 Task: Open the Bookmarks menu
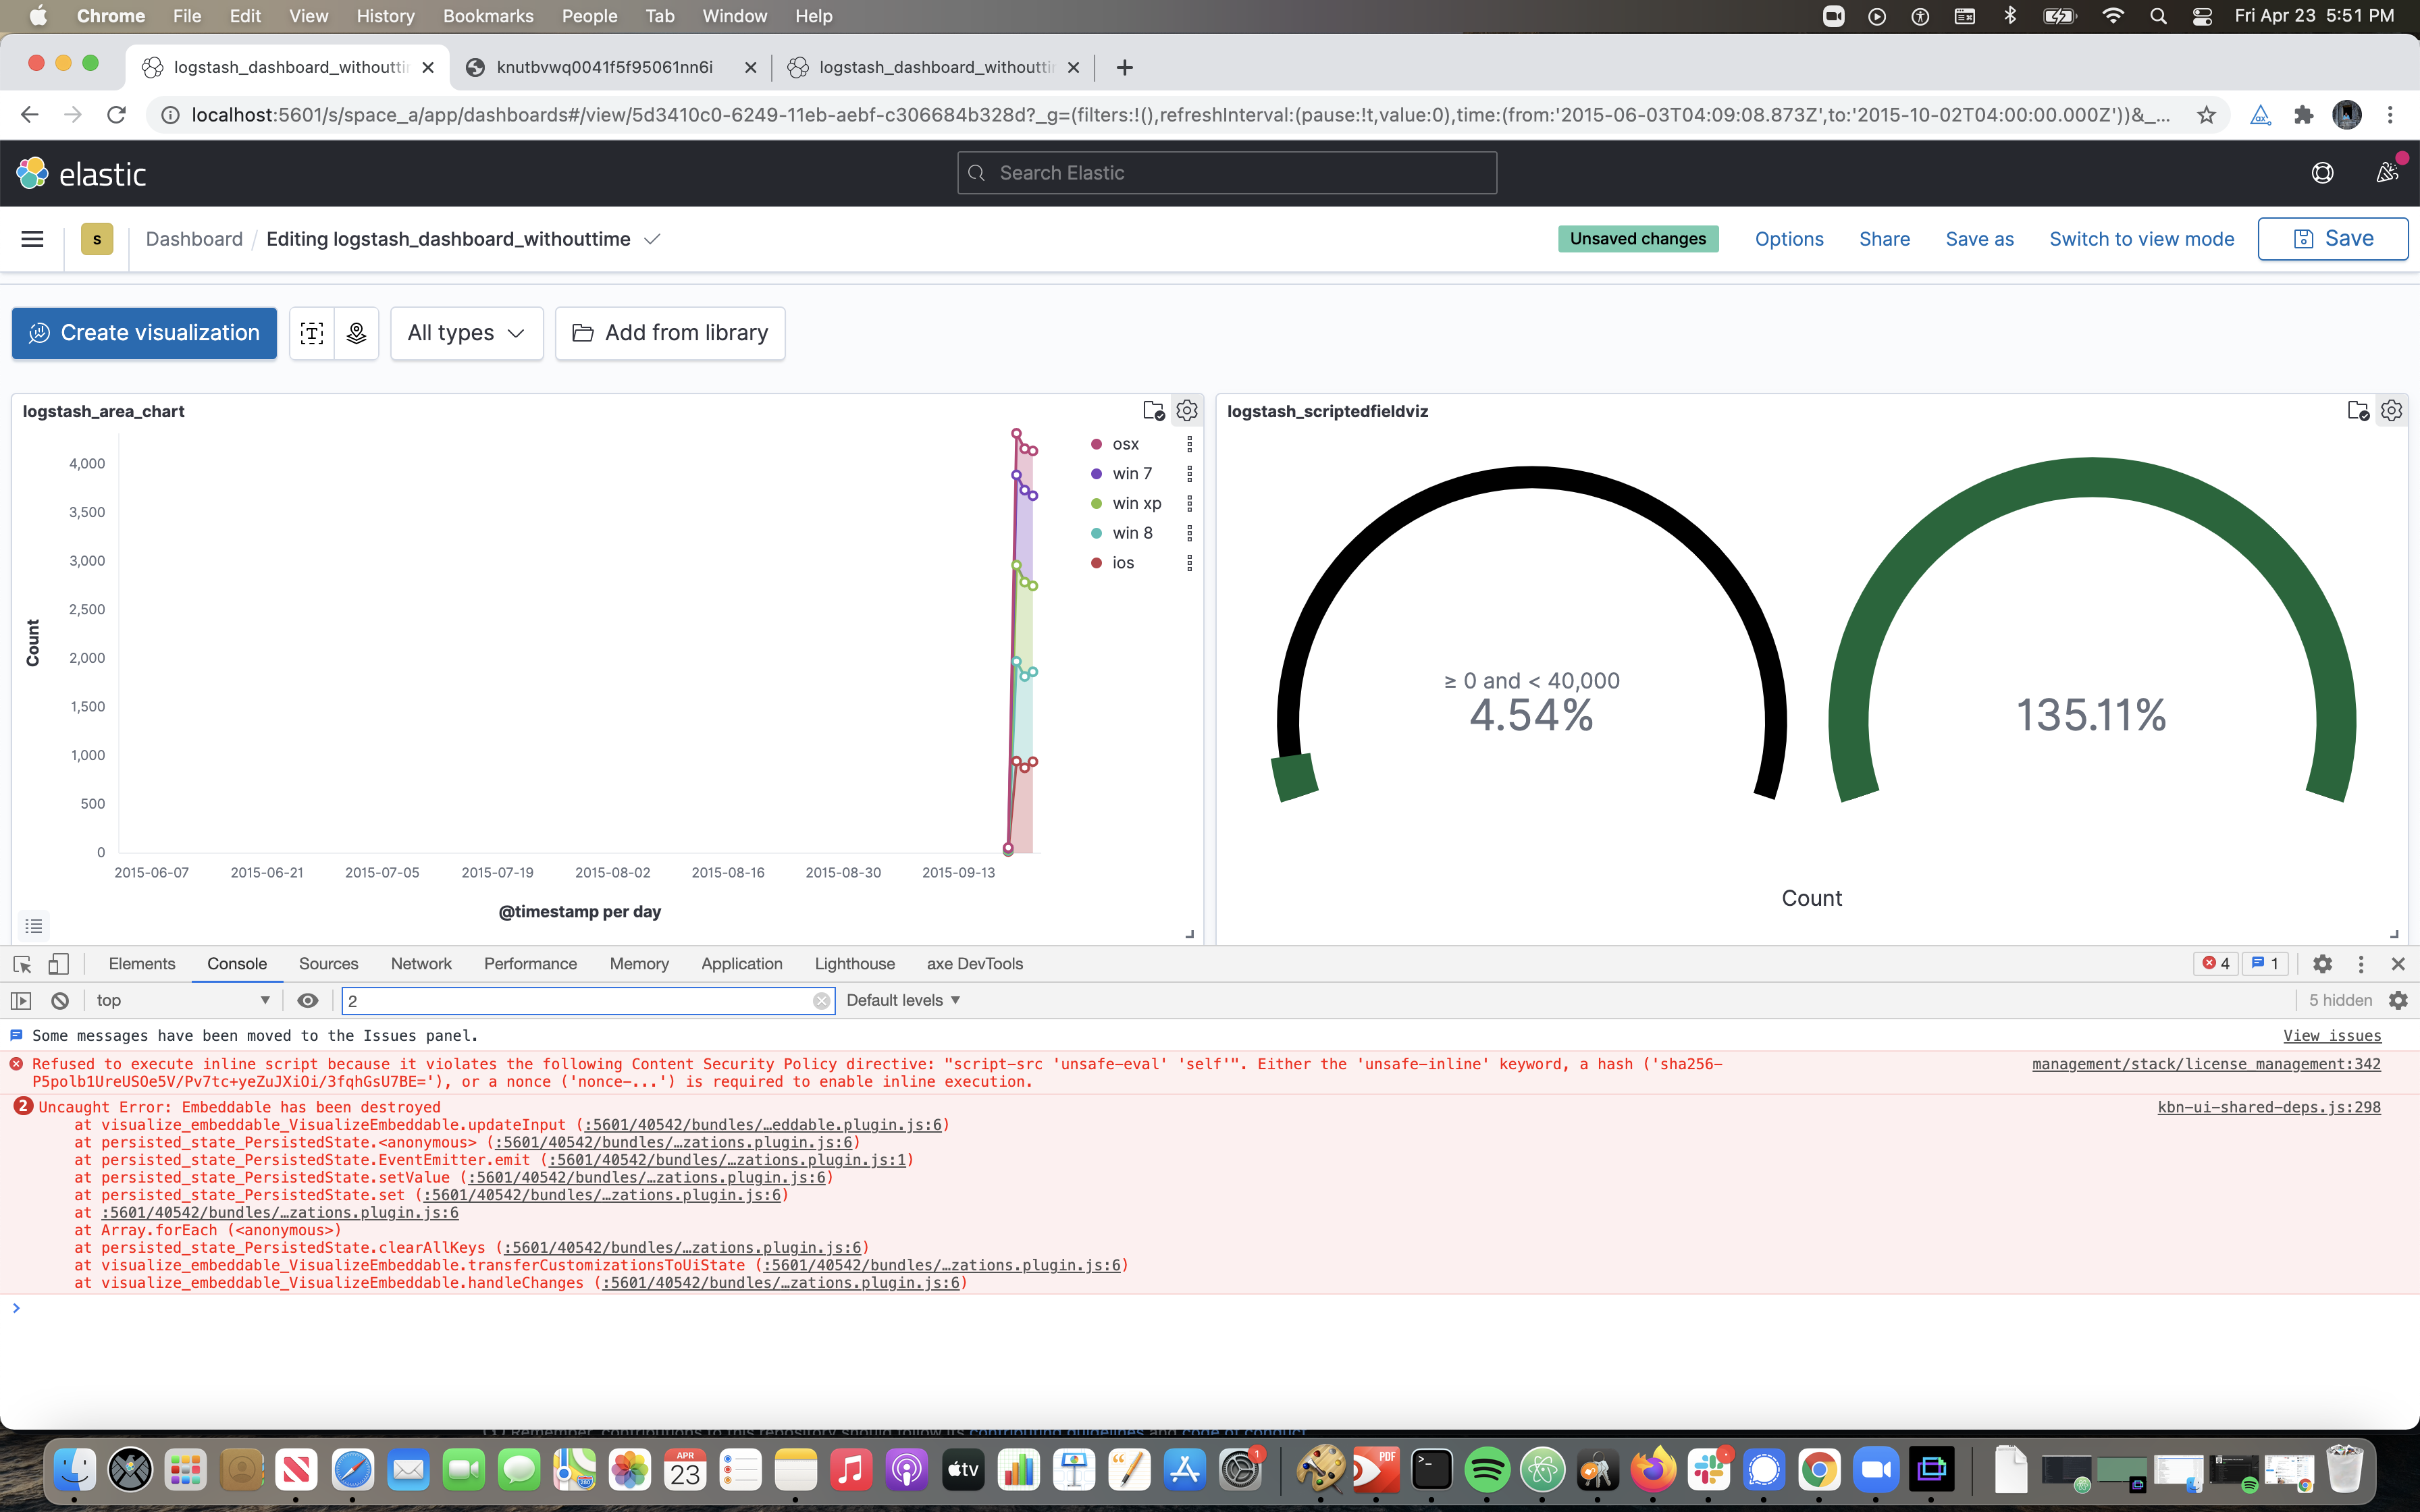click(488, 15)
